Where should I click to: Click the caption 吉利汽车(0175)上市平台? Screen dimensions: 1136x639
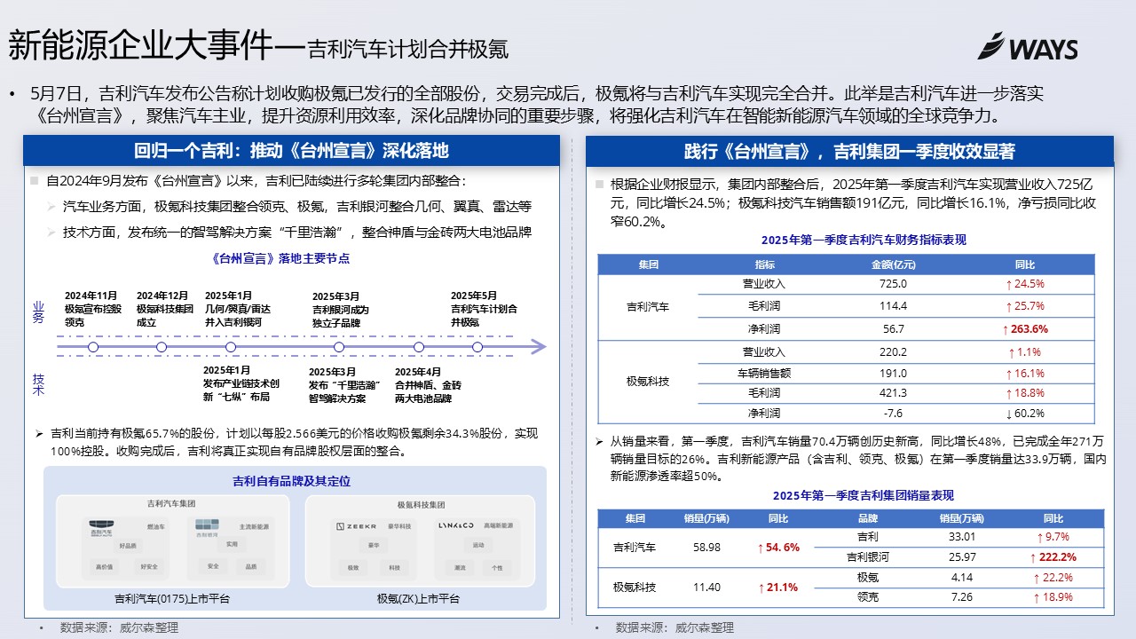coord(172,598)
